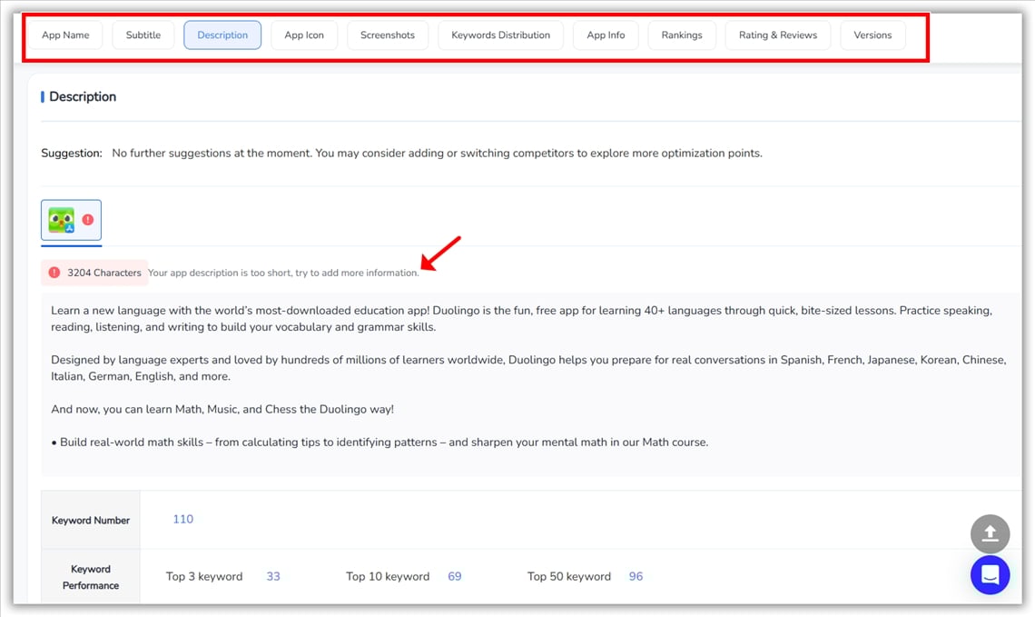Image resolution: width=1035 pixels, height=617 pixels.
Task: Click the keyword number 110 link
Action: coord(182,520)
